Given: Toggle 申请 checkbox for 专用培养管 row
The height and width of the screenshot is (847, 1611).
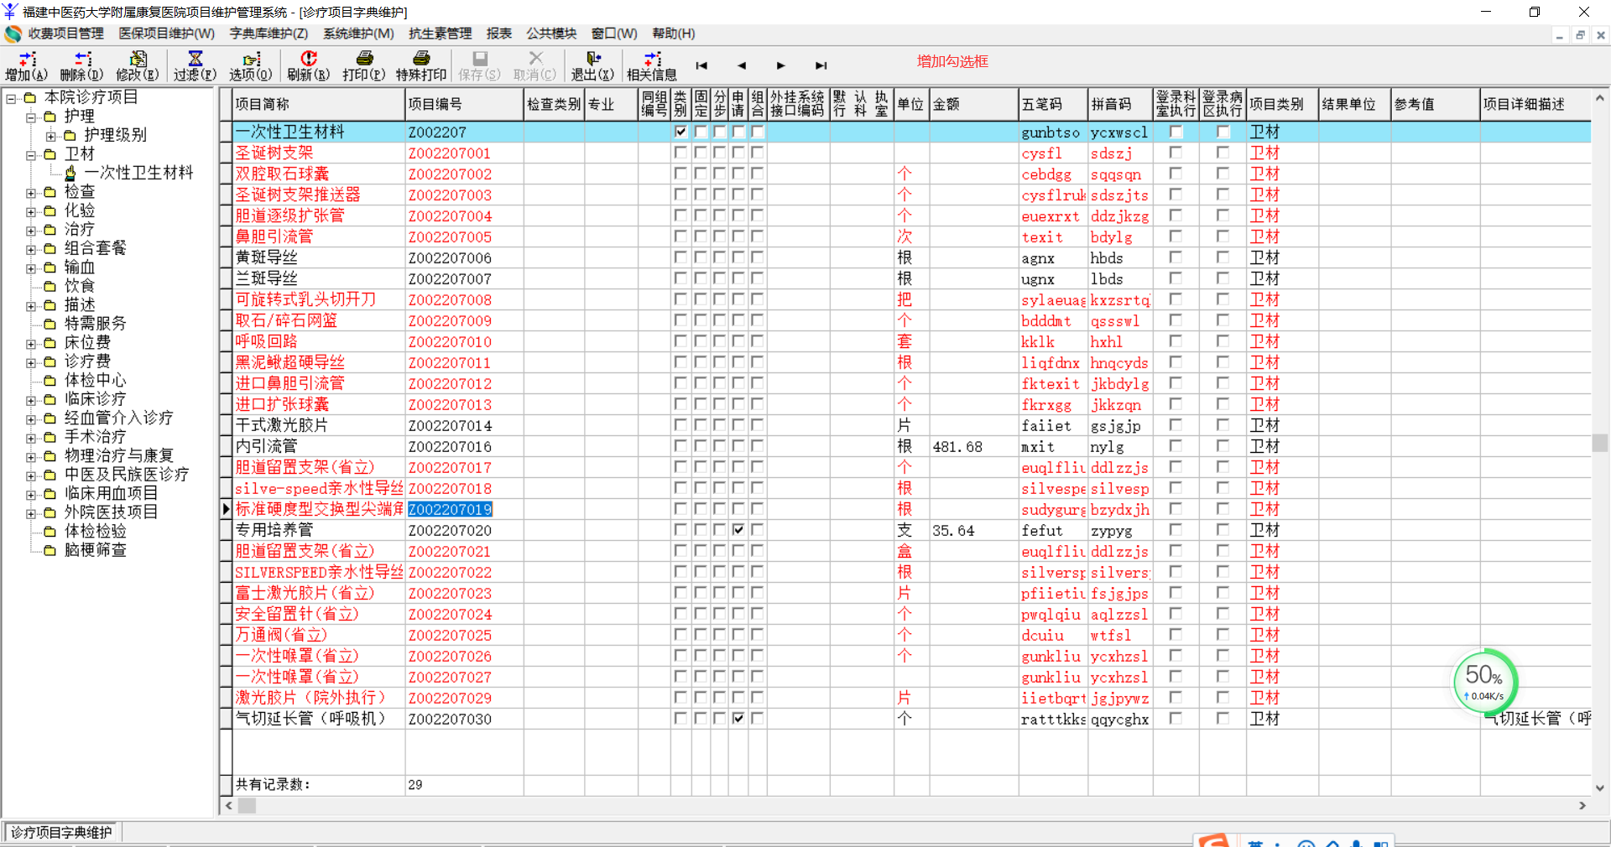Looking at the screenshot, I should 738,530.
